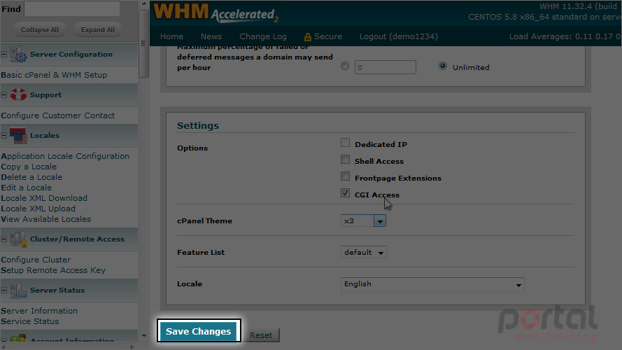Collapse the Server Configuration section
The image size is (622, 350).
click(4, 55)
